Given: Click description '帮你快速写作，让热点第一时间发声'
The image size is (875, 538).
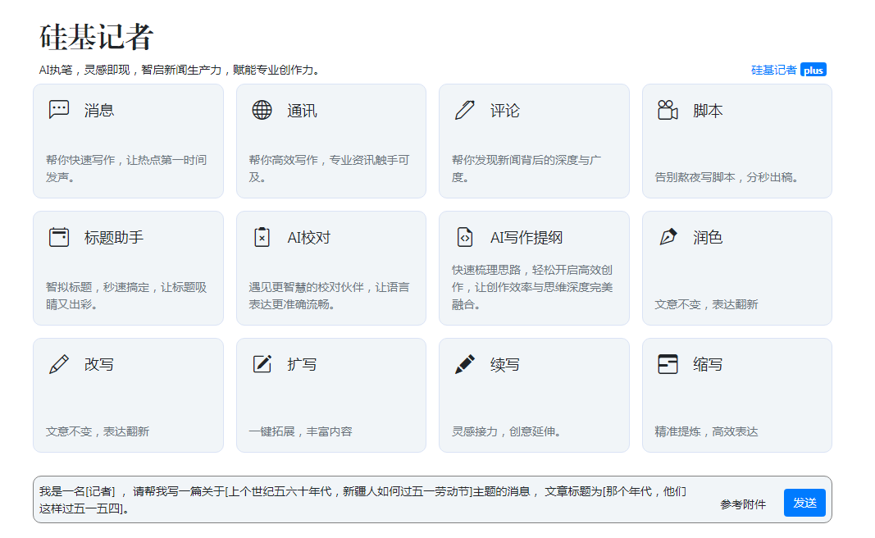Looking at the screenshot, I should 126,169.
